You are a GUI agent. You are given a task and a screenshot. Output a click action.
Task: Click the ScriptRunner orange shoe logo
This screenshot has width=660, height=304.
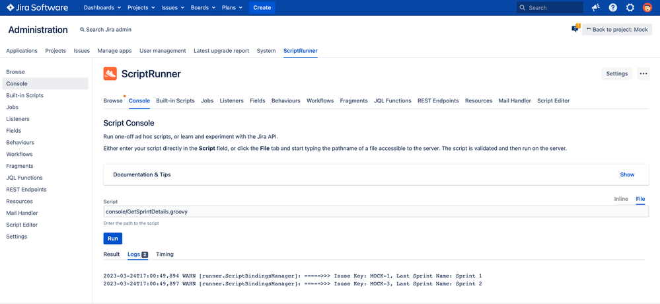click(110, 73)
